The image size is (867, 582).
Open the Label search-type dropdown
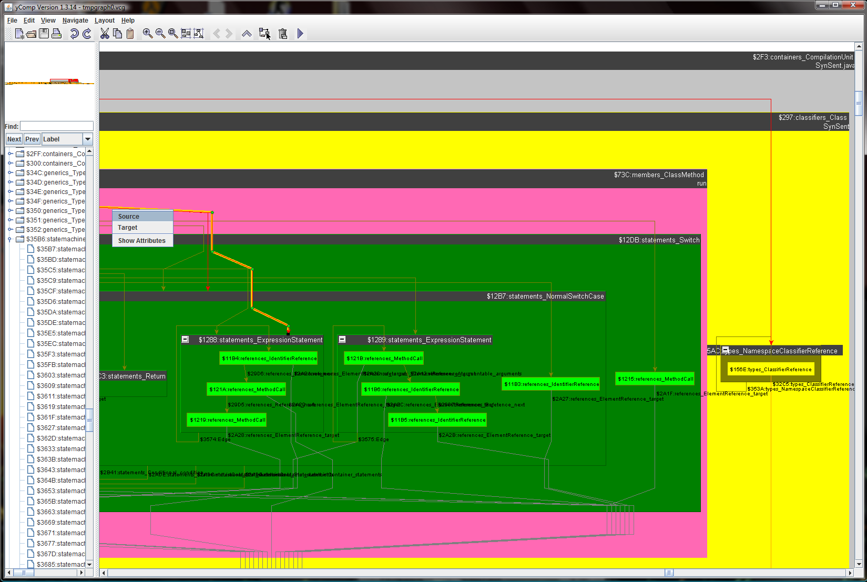coord(88,139)
